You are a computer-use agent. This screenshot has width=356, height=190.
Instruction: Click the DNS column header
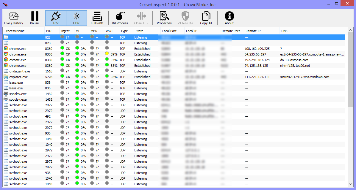tap(284, 31)
